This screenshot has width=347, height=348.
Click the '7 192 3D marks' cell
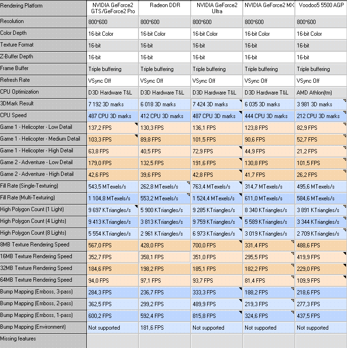[x=113, y=104]
